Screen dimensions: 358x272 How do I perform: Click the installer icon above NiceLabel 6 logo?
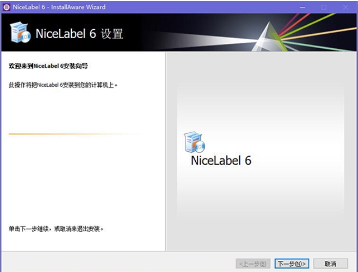pos(195,142)
